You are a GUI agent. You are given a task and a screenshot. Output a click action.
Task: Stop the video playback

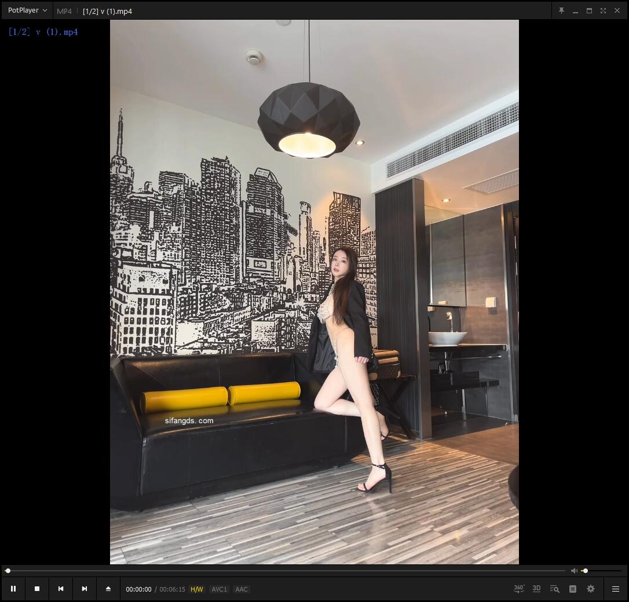[37, 589]
